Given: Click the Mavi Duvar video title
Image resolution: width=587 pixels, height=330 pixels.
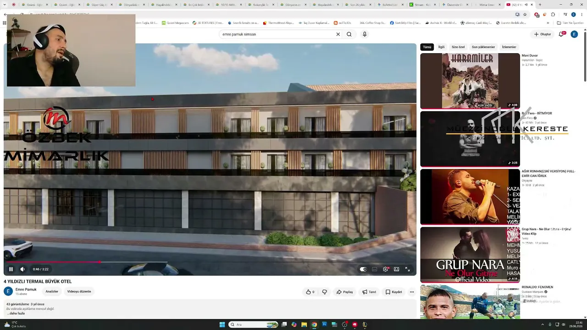Looking at the screenshot, I should (530, 55).
